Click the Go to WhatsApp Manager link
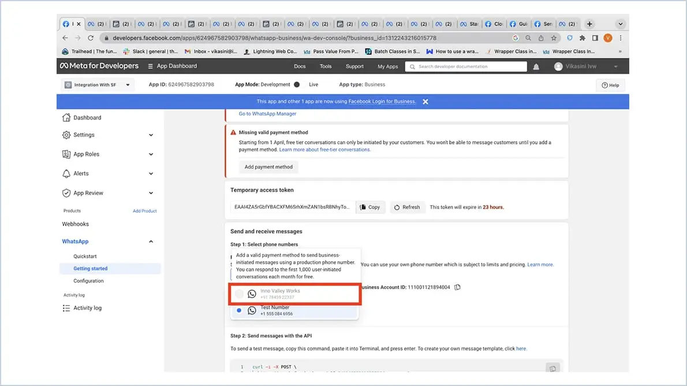Image resolution: width=687 pixels, height=386 pixels. 267,114
